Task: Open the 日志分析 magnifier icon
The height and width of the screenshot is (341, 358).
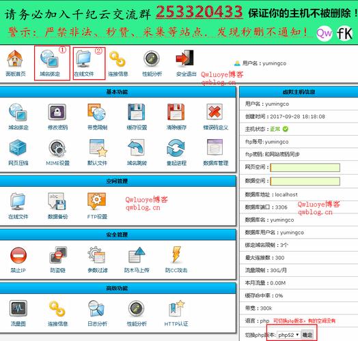Action: pyautogui.click(x=96, y=308)
